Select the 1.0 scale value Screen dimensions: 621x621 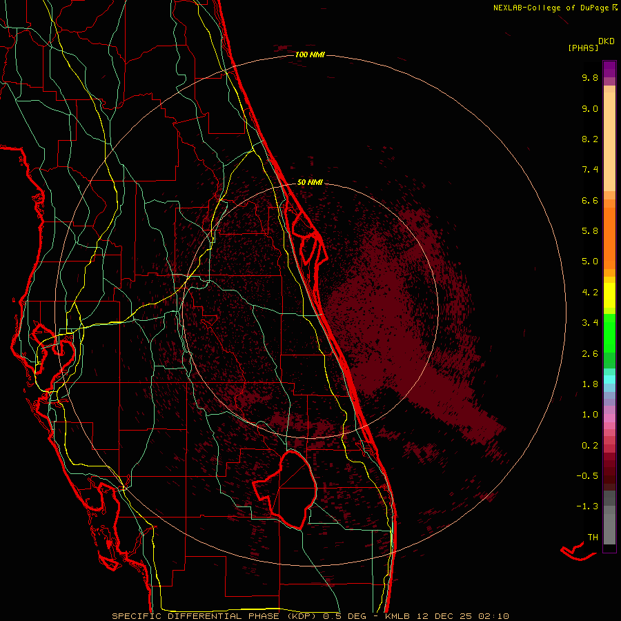[x=590, y=415]
